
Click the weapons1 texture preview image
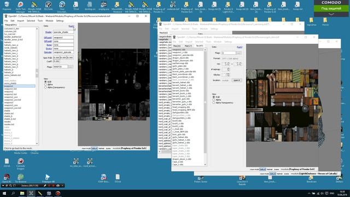(282, 106)
